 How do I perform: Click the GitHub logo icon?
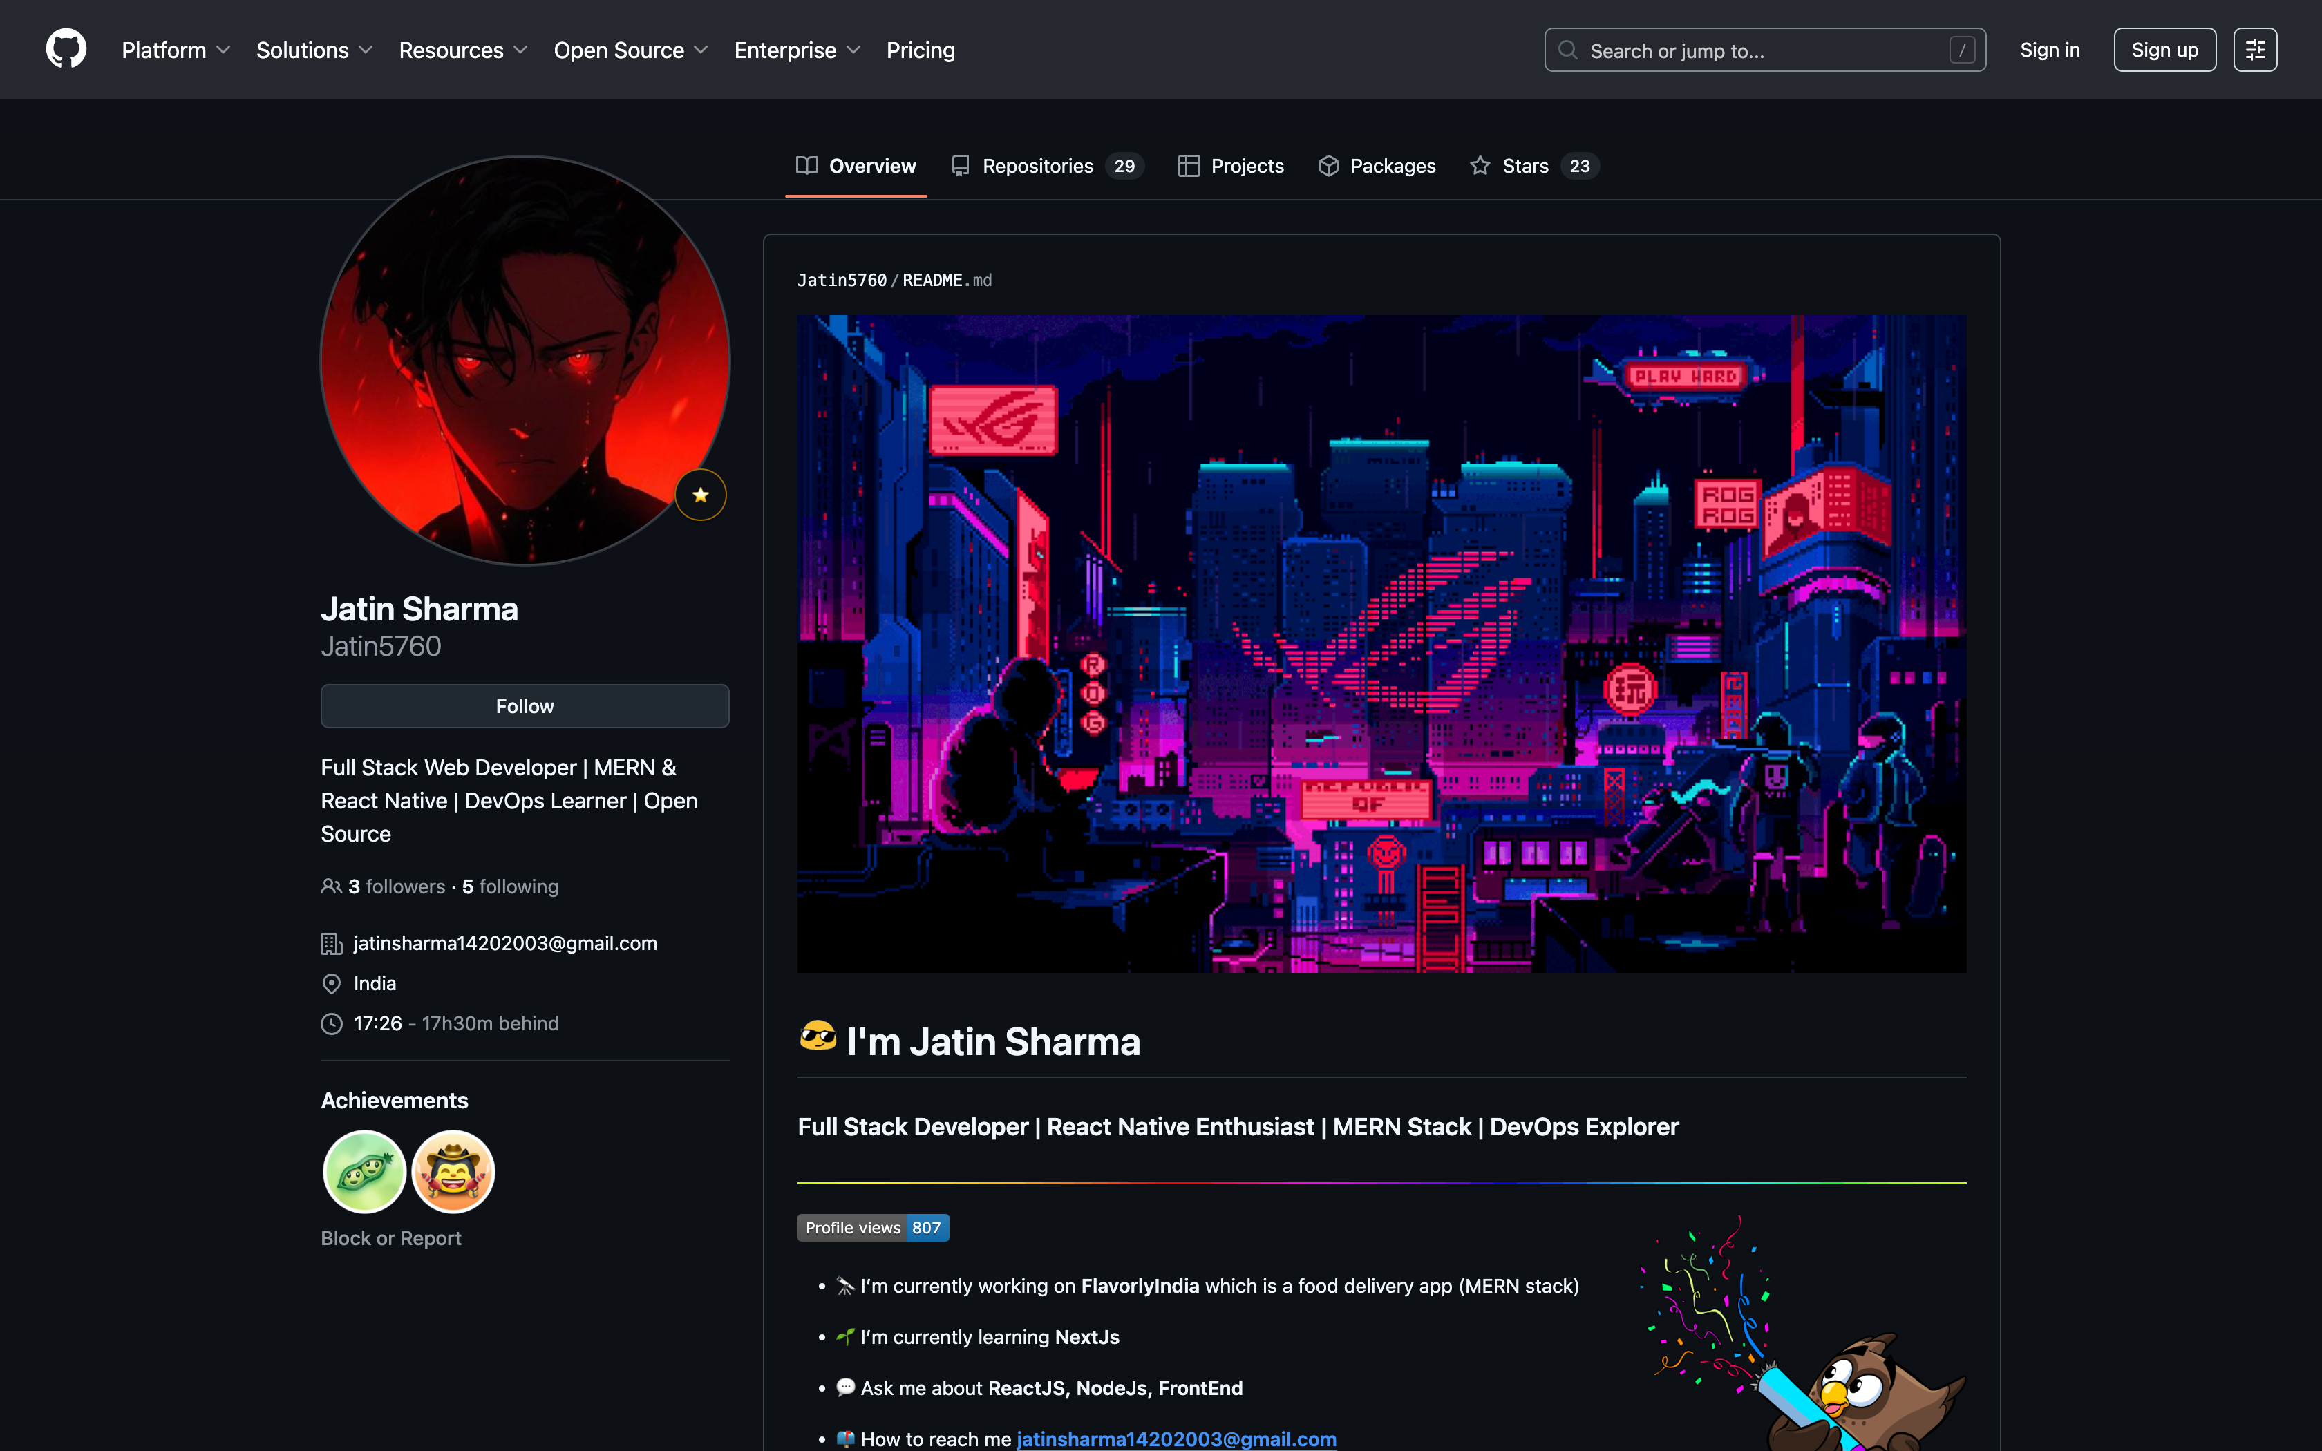pos(66,49)
